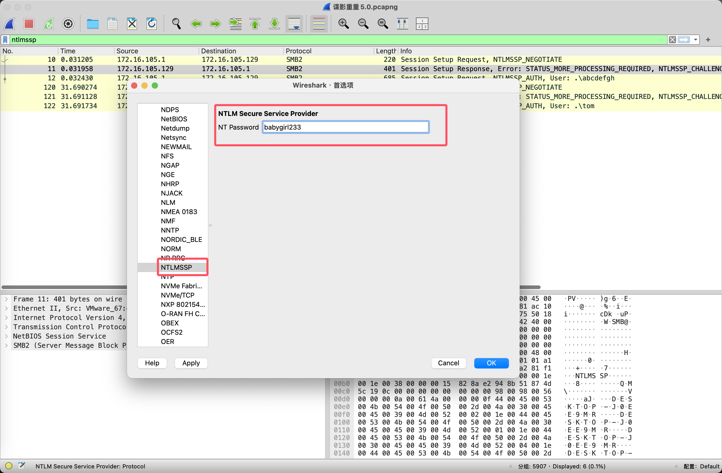Open capture file properties status icon
The width and height of the screenshot is (722, 473).
[x=22, y=466]
